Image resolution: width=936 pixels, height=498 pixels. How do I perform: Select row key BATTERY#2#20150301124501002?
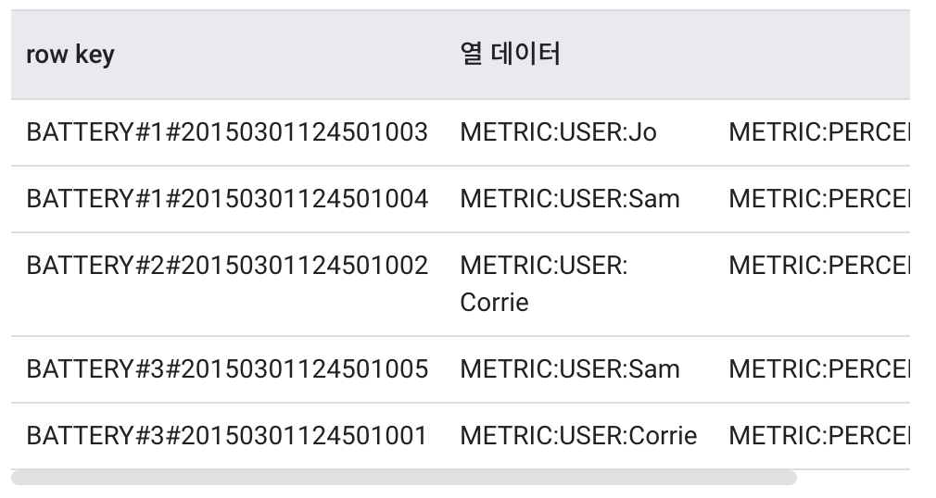[x=227, y=266]
